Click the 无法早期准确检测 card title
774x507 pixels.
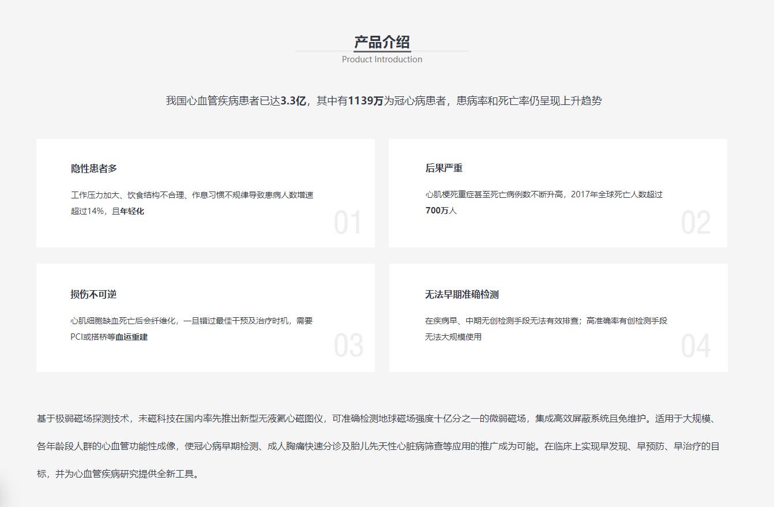tap(462, 294)
